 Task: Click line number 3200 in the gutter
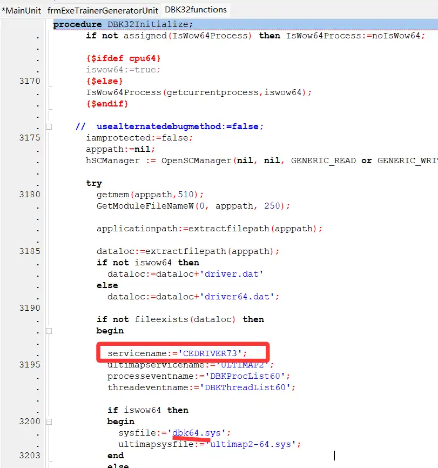[30, 421]
